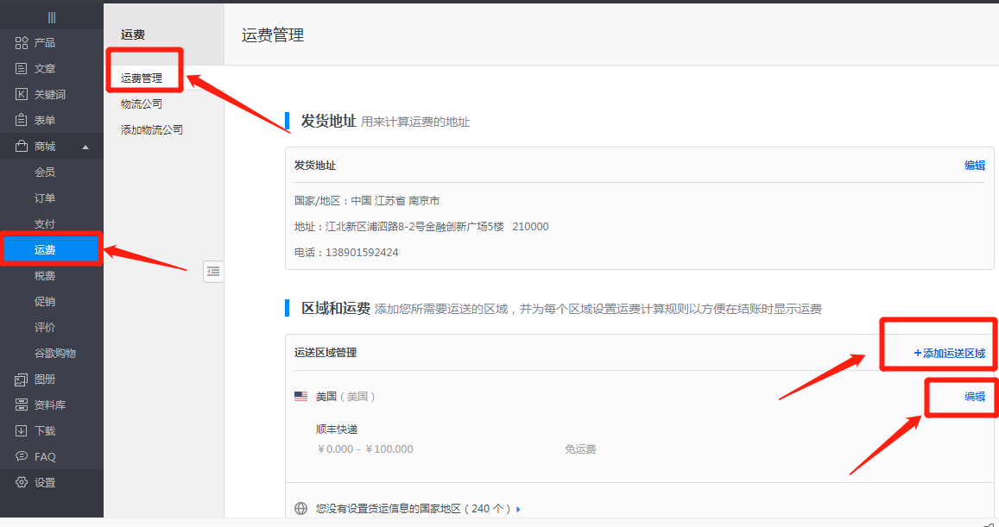Viewport: 999px width, 527px height.
Task: Open 订单 orders in the sidebar
Action: point(45,198)
